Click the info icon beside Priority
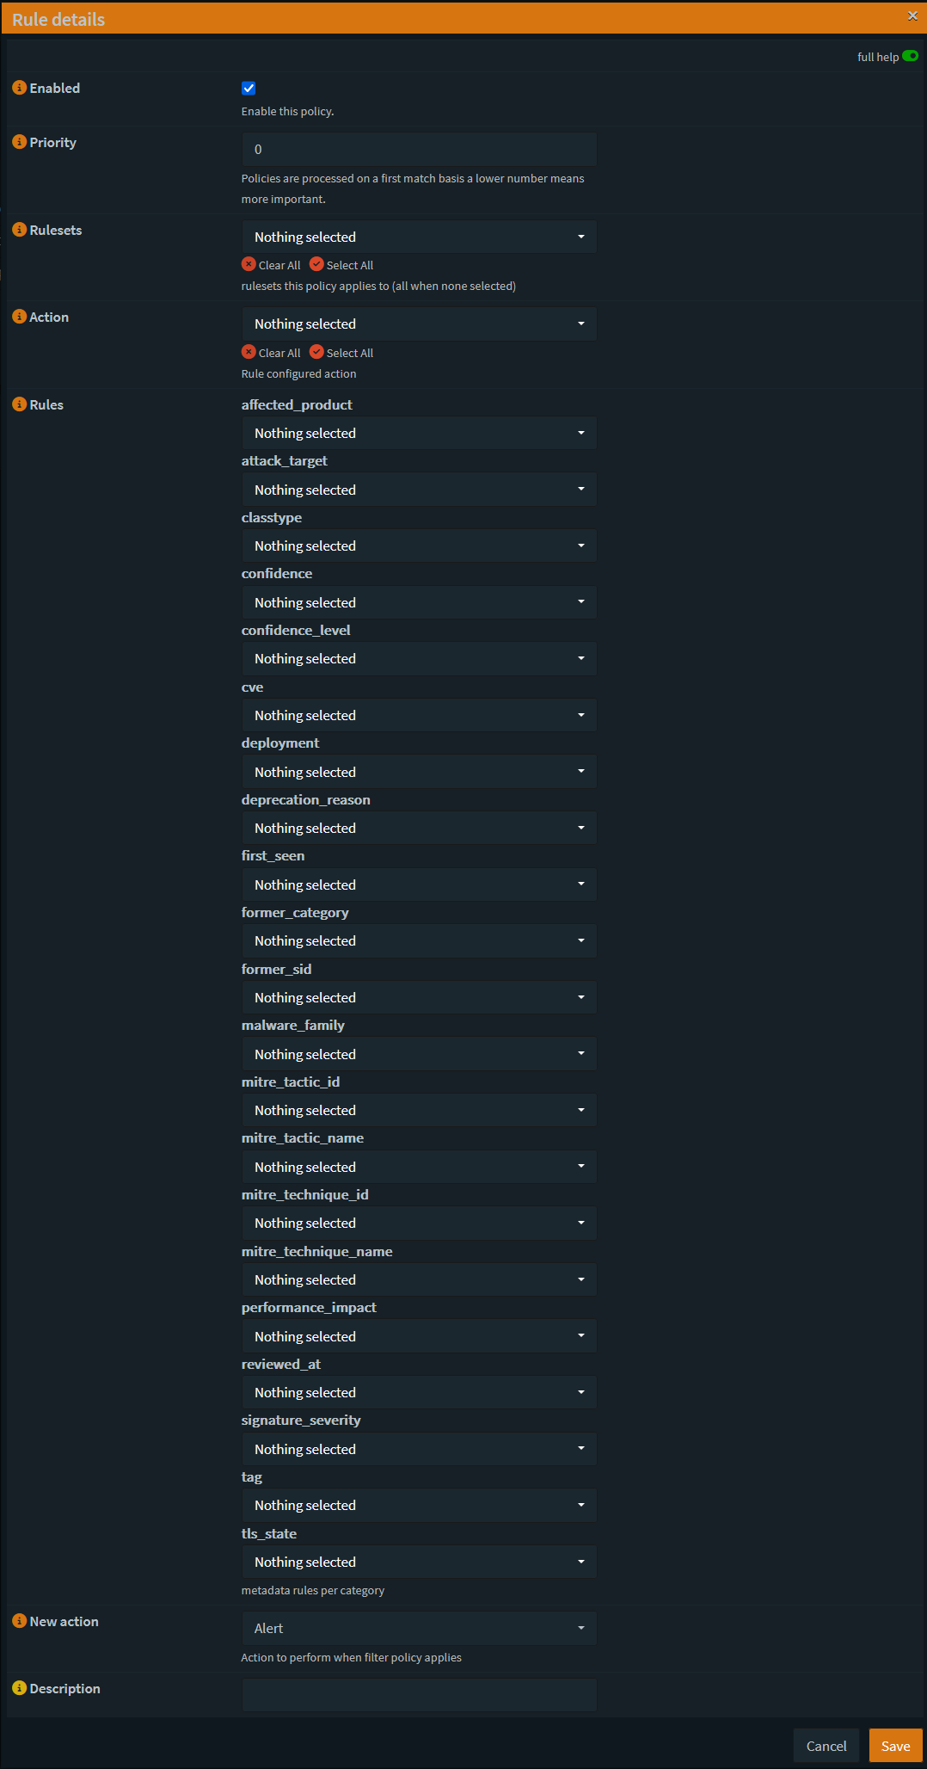This screenshot has height=1769, width=927. pos(19,142)
